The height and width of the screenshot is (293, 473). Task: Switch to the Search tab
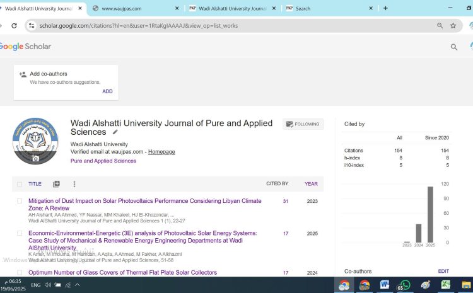pyautogui.click(x=329, y=8)
